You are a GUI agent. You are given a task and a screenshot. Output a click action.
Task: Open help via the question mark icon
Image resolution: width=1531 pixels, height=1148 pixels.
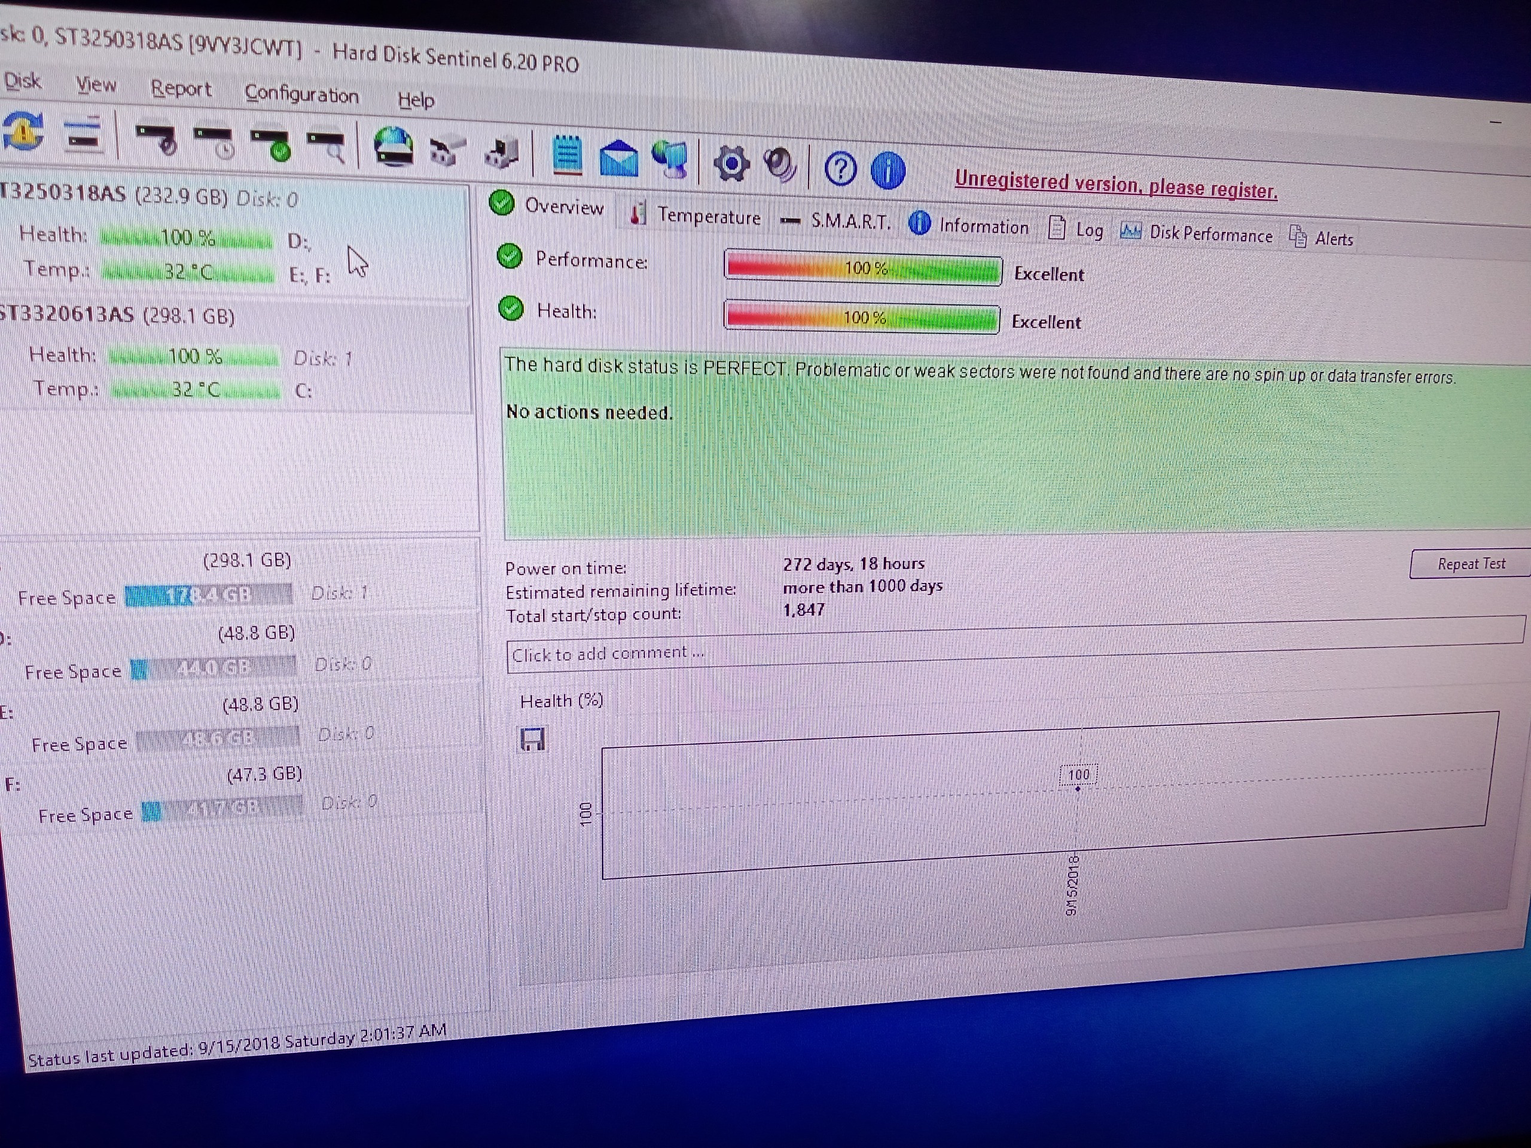(840, 168)
